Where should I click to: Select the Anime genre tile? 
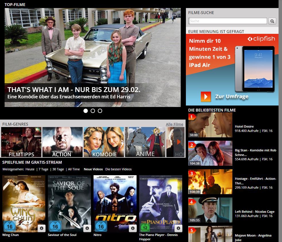click(x=145, y=142)
